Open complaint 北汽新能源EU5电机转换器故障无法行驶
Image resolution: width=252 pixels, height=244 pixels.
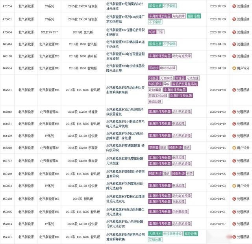[125, 68]
